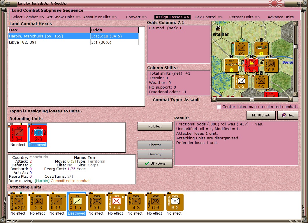Image resolution: width=308 pixels, height=223 pixels.
Task: Click the Committed to combat status text
Action: pyautogui.click(x=70, y=181)
